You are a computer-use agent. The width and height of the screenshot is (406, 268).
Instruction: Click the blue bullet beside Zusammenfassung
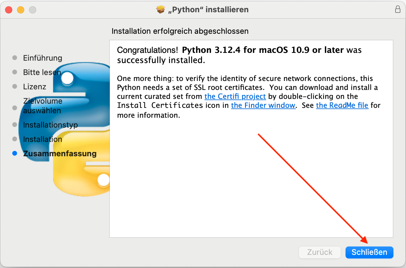point(15,153)
